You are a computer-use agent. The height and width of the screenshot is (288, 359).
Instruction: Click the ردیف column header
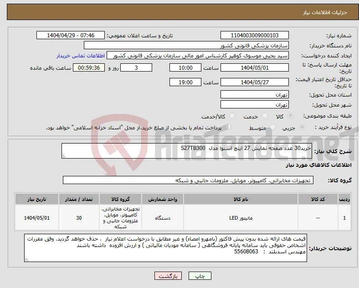pos(344,199)
